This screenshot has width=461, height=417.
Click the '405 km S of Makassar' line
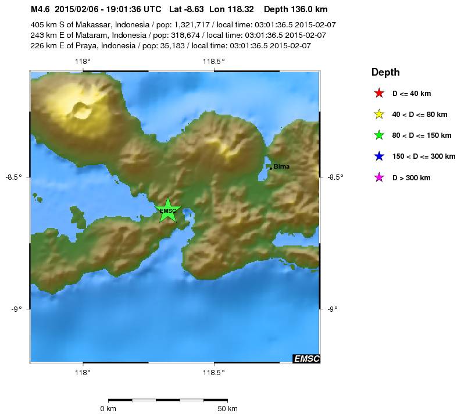pyautogui.click(x=183, y=24)
